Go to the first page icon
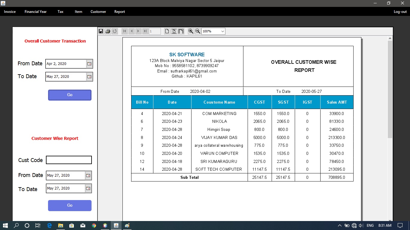 point(124,31)
